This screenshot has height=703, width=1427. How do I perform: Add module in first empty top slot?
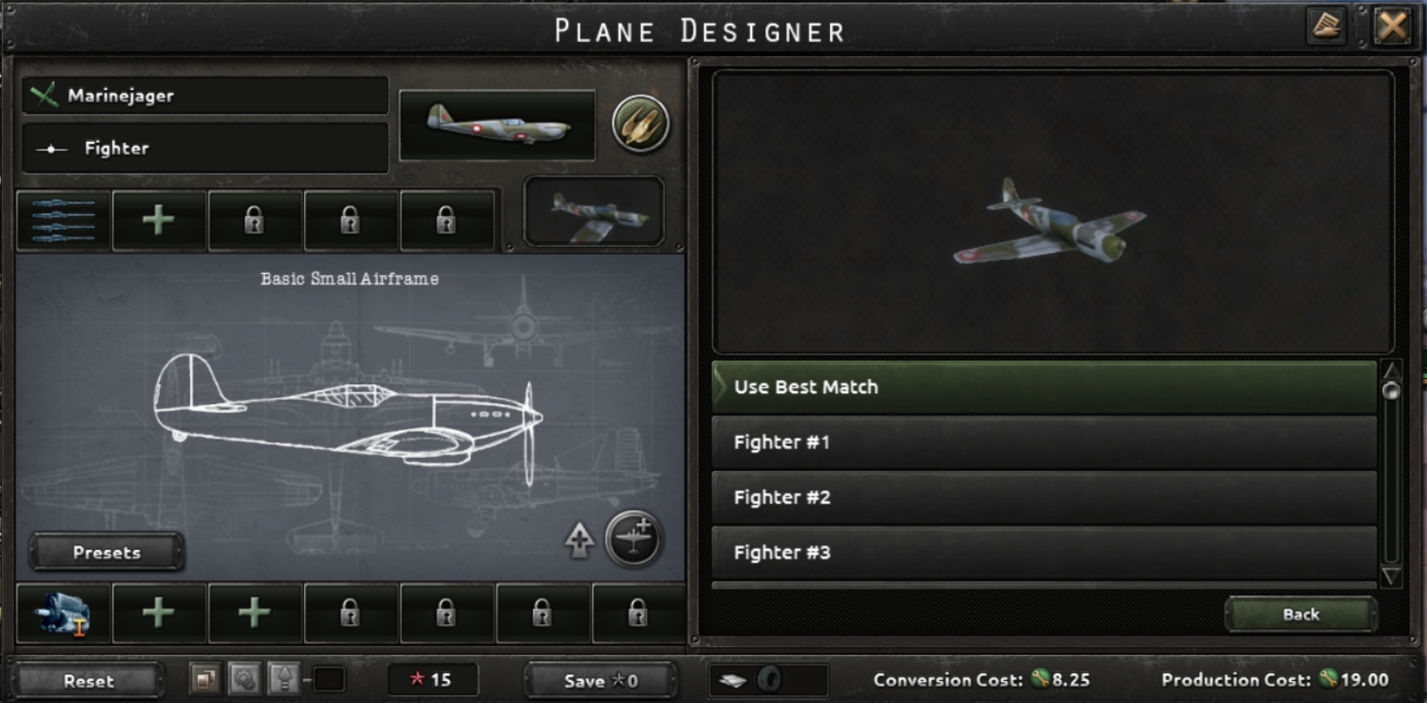[x=159, y=220]
